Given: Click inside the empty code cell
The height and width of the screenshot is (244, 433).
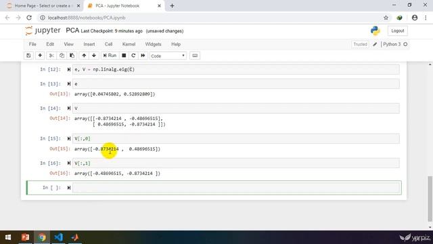Looking at the screenshot, I should pos(236,188).
